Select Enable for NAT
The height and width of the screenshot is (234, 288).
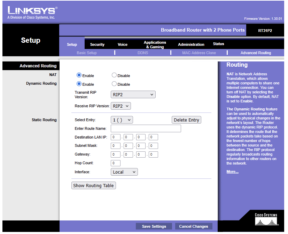click(x=79, y=75)
